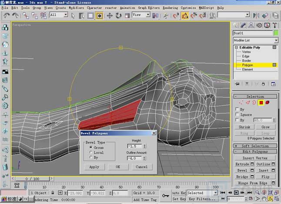This screenshot has height=204, width=281.
Task: Activate Bind to Space Warp tool
Action: [x=43, y=16]
